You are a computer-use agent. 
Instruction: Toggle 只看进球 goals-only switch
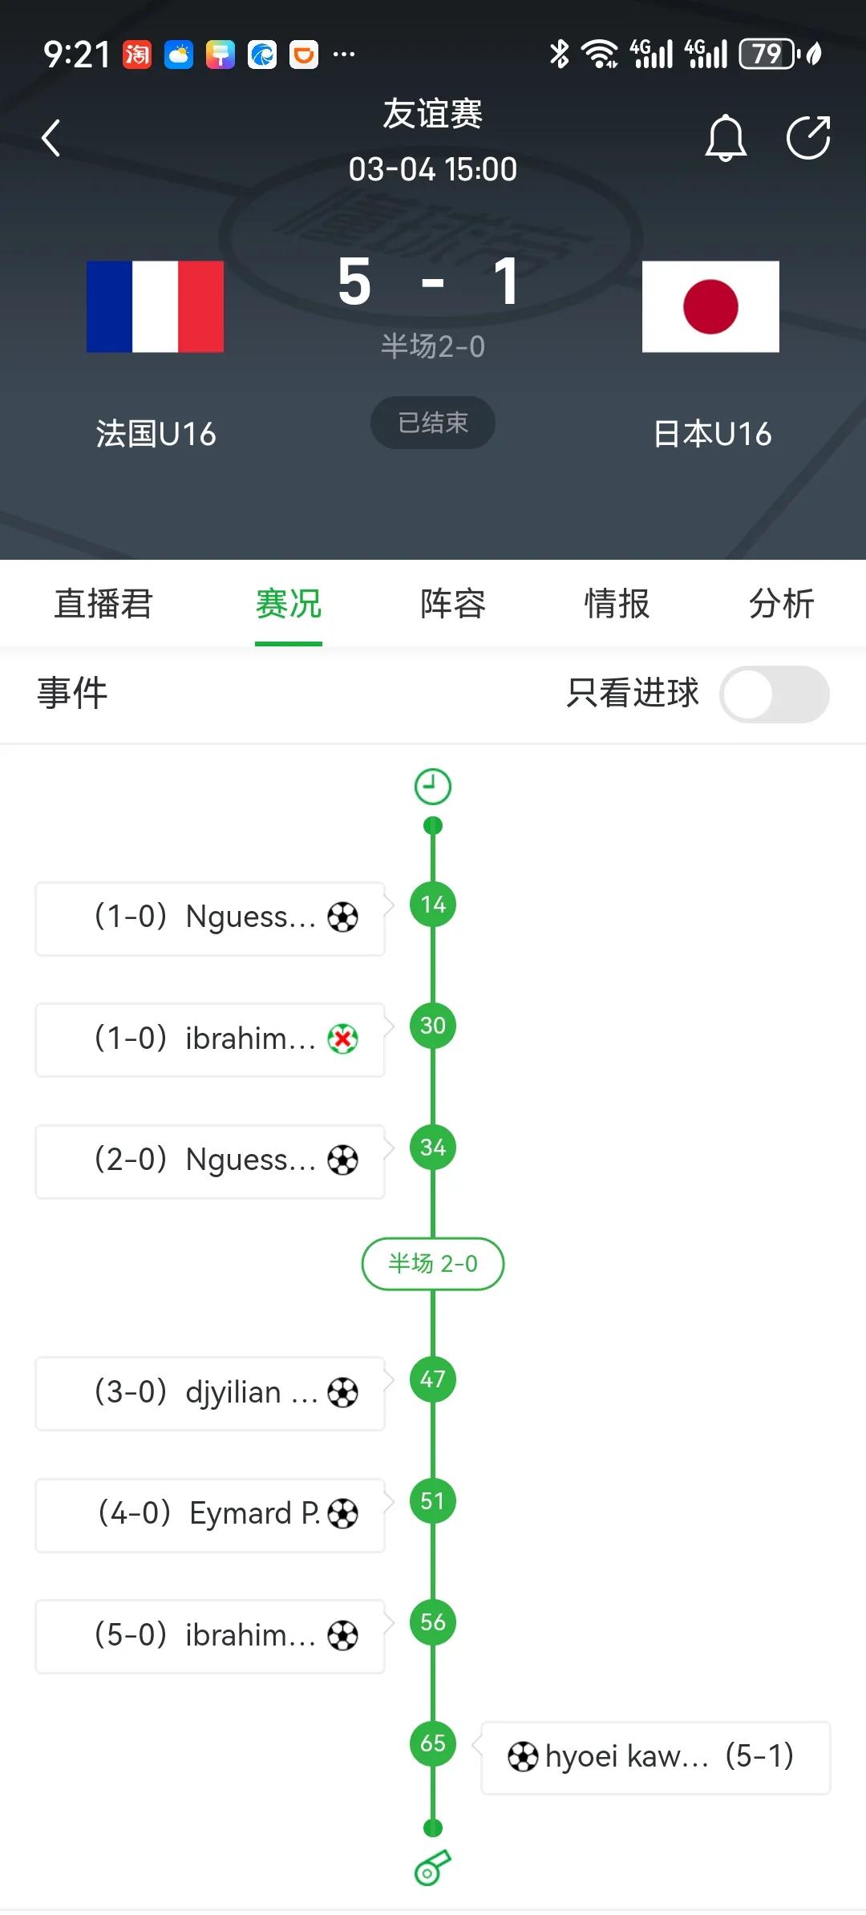click(x=775, y=694)
